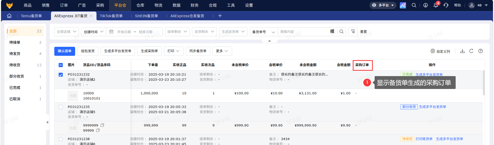494x145 pixels.
Task: Click 确认接单 button
Action: click(x=65, y=51)
